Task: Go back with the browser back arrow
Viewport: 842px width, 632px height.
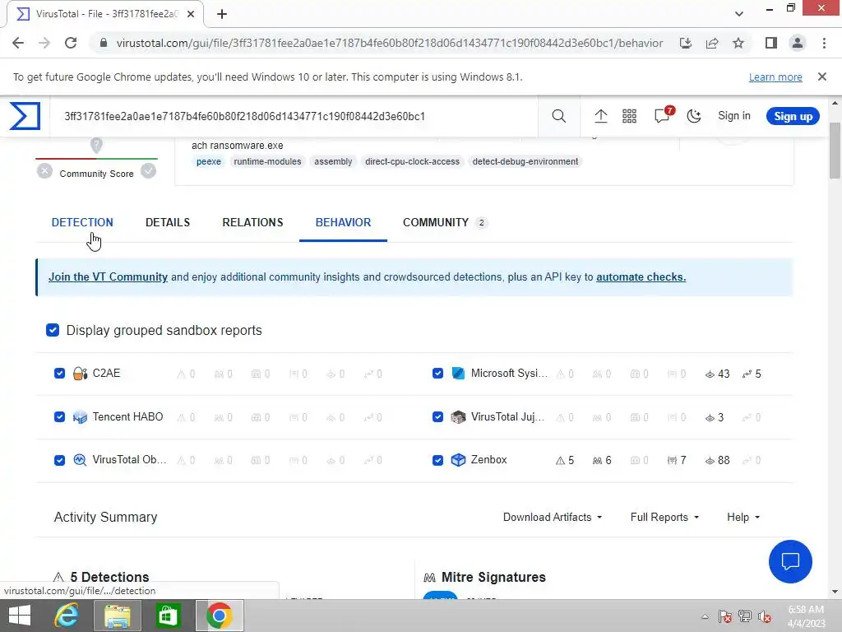Action: tap(18, 43)
